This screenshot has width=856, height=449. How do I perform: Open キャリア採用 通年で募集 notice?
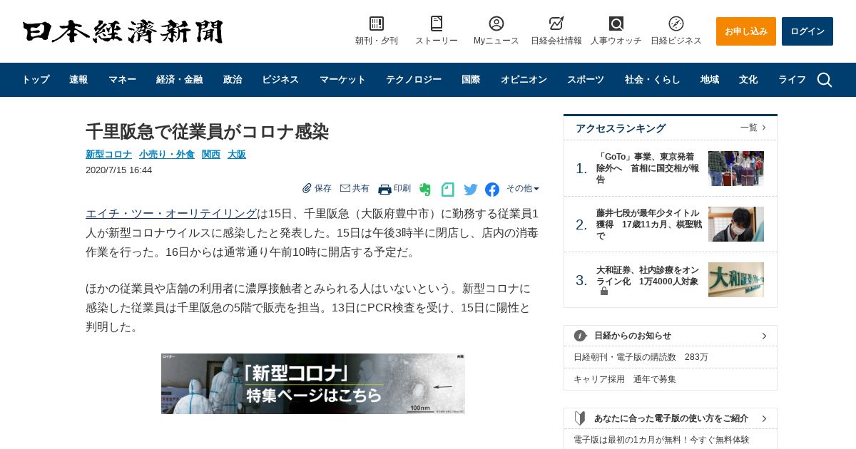click(x=624, y=379)
